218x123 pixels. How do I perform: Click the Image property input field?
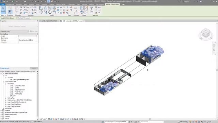(28, 36)
